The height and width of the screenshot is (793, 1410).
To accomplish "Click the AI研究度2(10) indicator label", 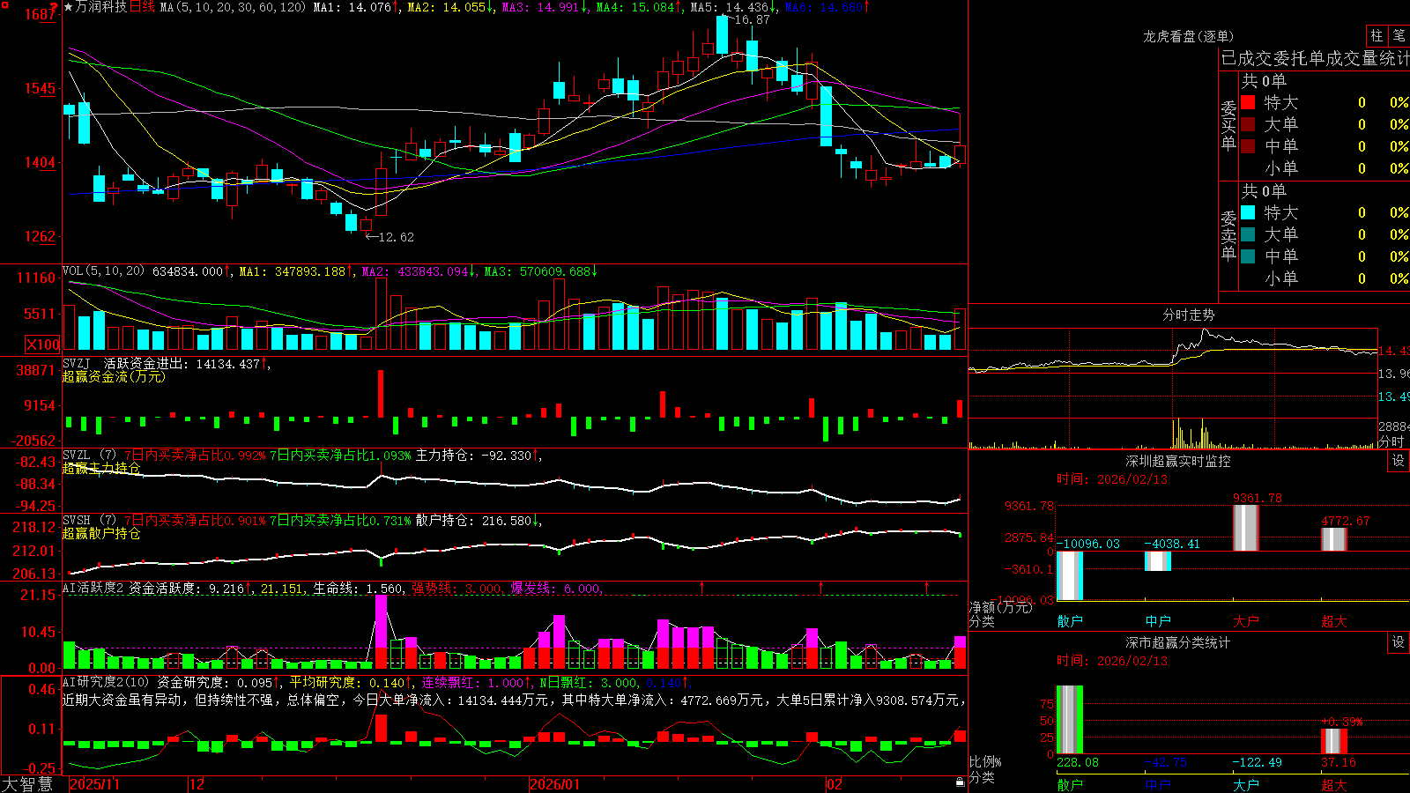I will pyautogui.click(x=106, y=683).
